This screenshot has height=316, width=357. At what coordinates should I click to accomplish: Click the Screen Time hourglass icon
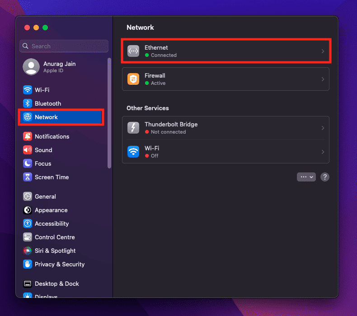(27, 177)
